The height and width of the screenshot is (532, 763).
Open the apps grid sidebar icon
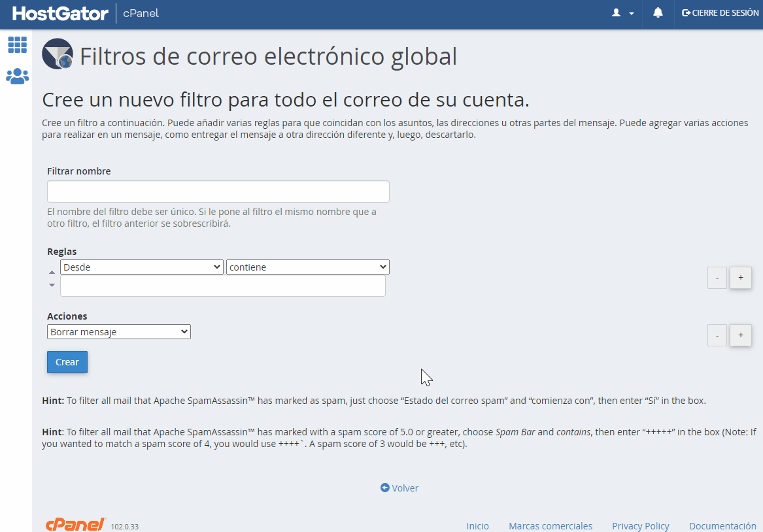[x=18, y=44]
